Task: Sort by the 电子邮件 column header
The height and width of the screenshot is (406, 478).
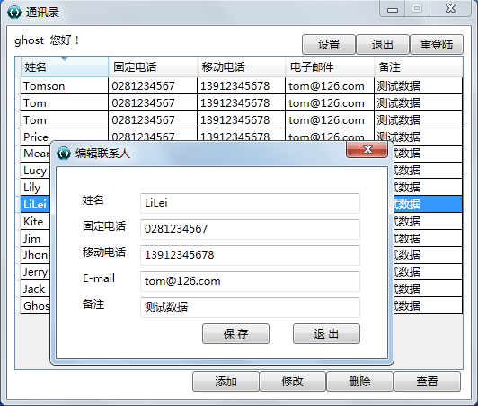Action: [330, 66]
